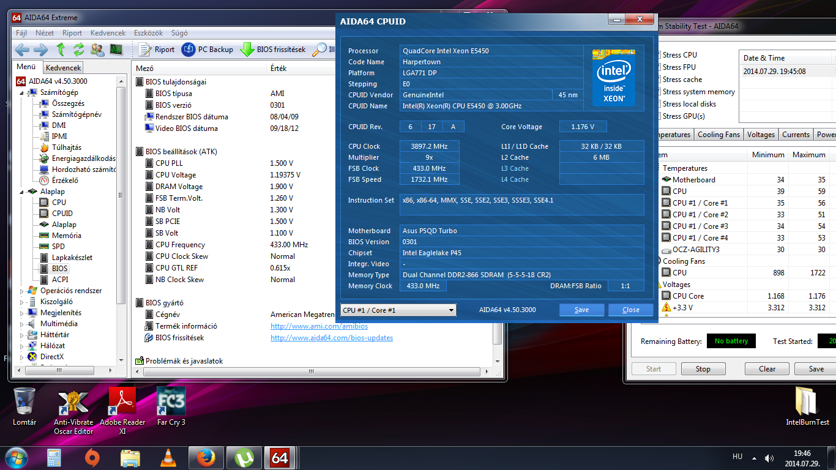Click Clear in the Stability Test

[x=767, y=369]
